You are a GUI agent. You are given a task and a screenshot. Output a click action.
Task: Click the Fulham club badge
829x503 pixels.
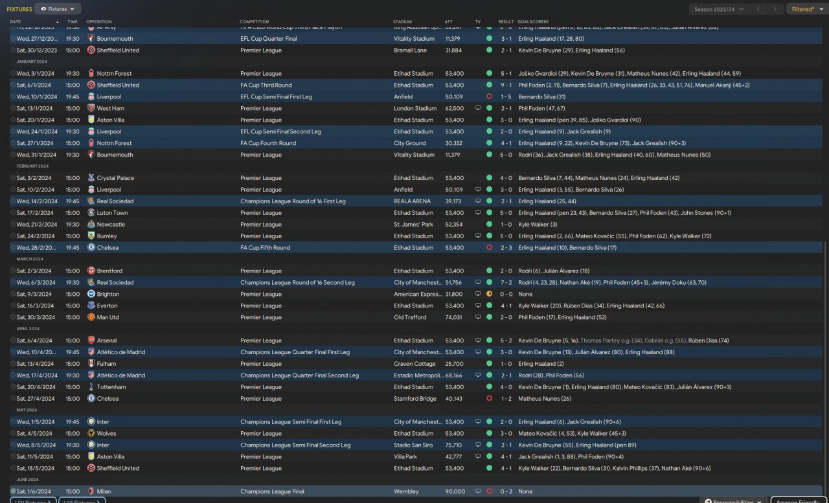click(x=91, y=364)
